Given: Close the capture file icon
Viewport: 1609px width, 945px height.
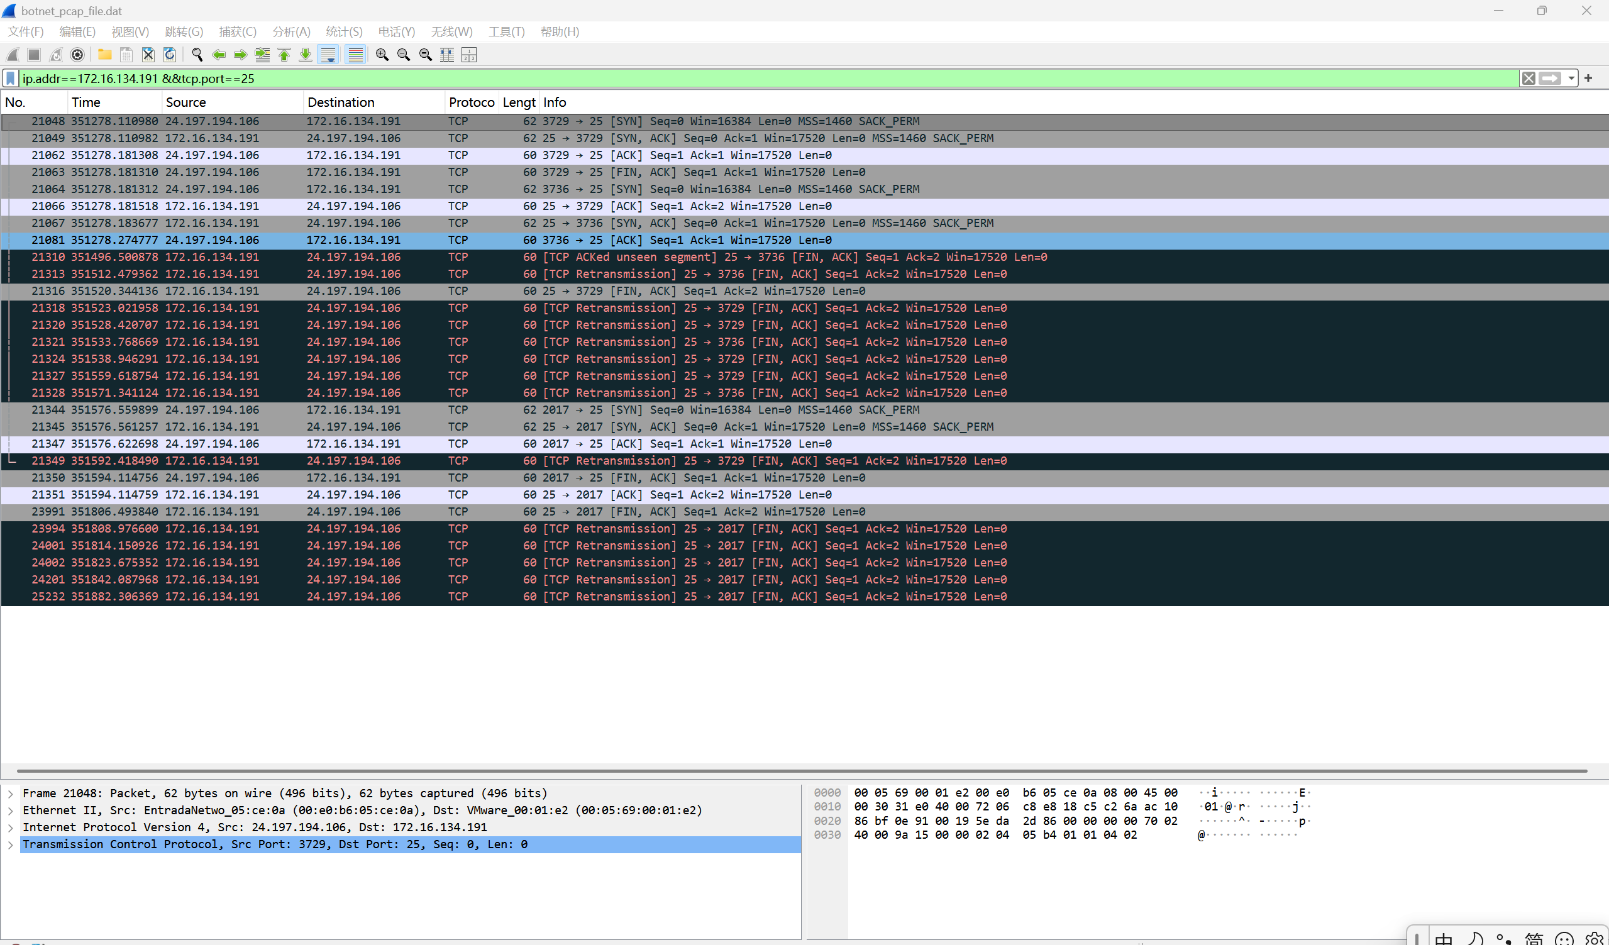Looking at the screenshot, I should pyautogui.click(x=148, y=55).
